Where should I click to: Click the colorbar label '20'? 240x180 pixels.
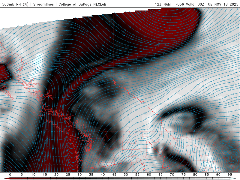[x=56, y=175]
